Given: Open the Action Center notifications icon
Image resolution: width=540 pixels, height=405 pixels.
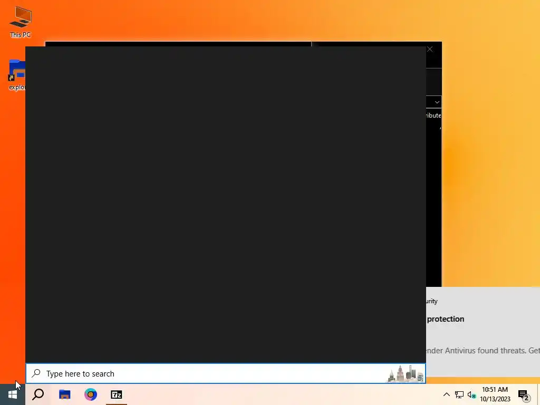Looking at the screenshot, I should (524, 395).
